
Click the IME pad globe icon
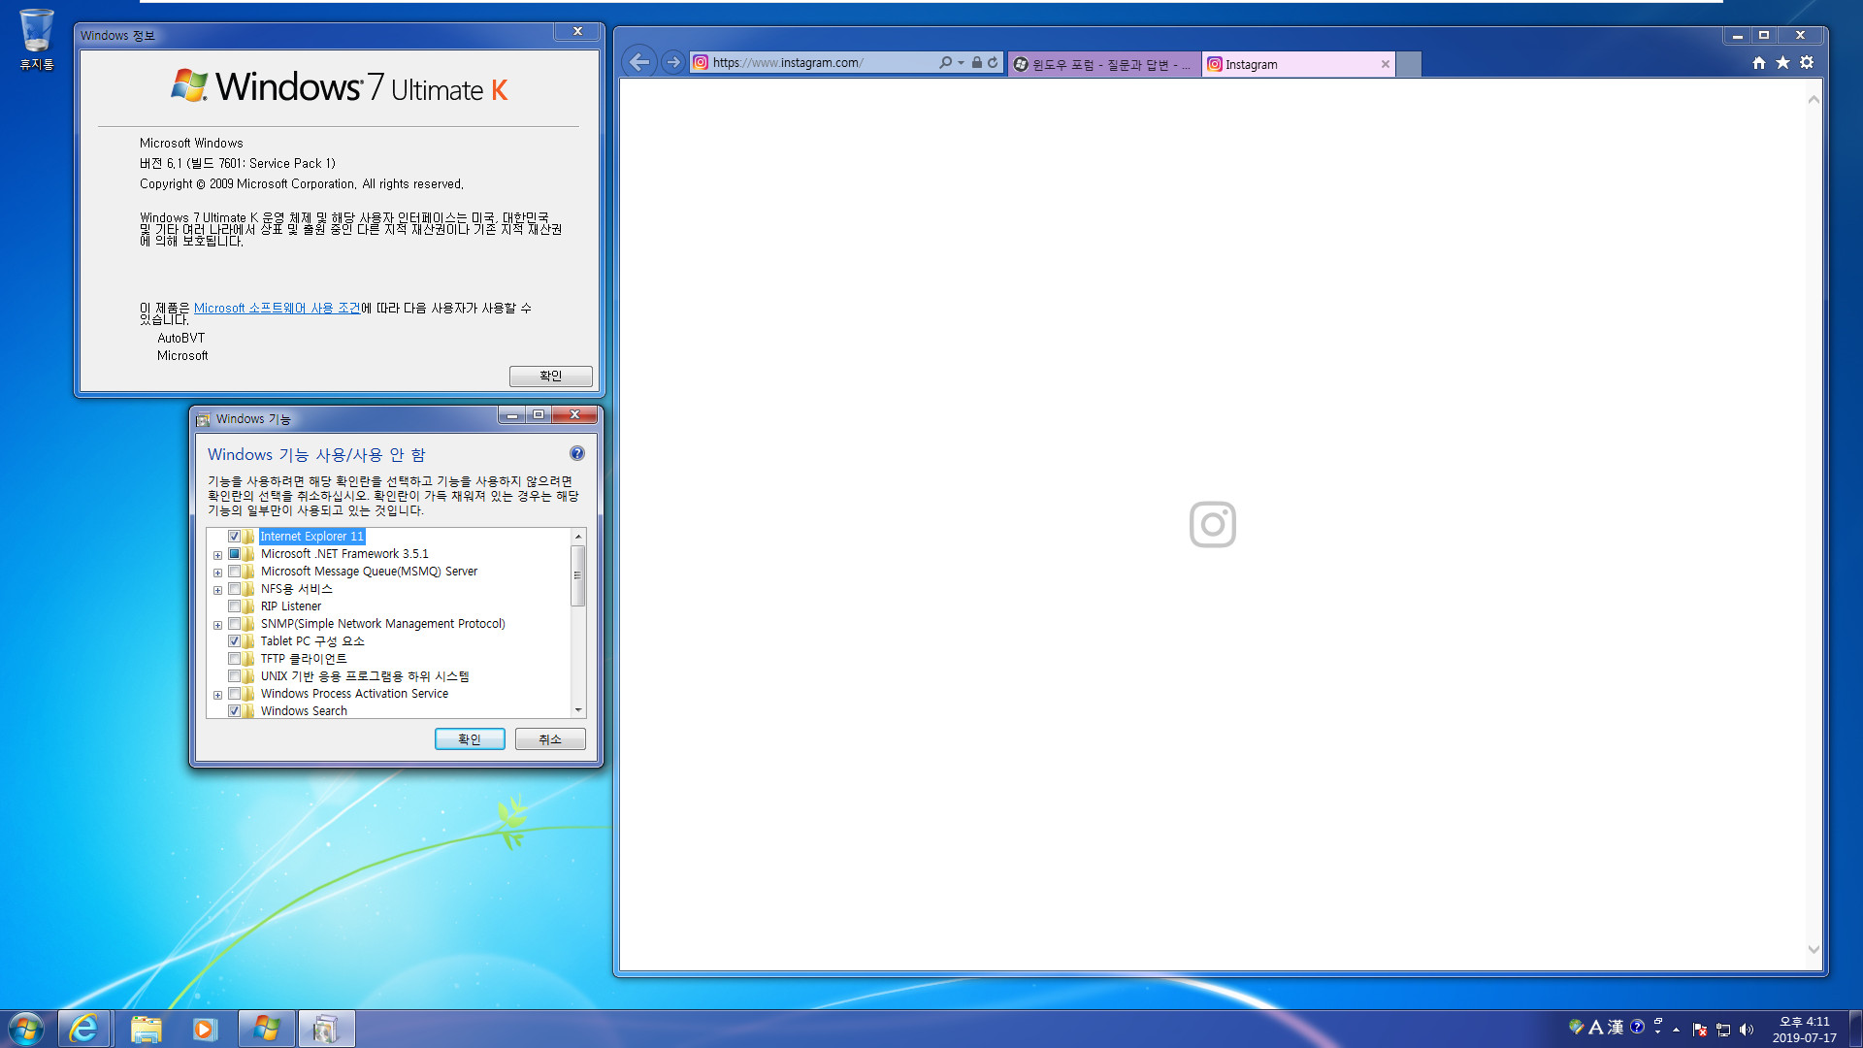pyautogui.click(x=1576, y=1027)
